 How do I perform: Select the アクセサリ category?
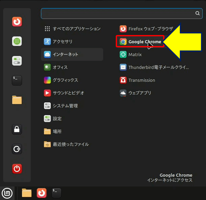72,42
